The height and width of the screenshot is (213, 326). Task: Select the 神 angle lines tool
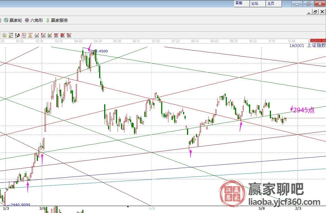click(56, 35)
